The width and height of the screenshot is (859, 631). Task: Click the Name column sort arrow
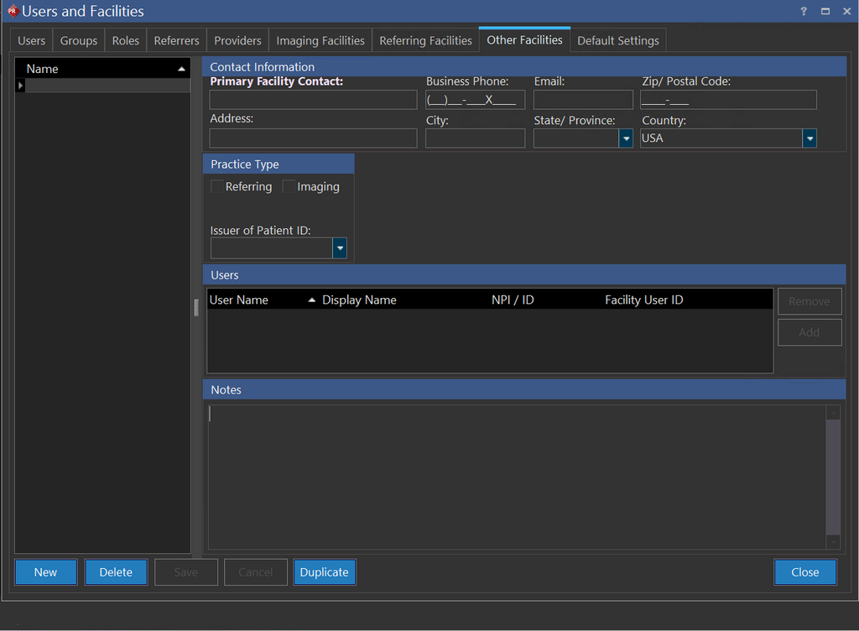pyautogui.click(x=181, y=69)
